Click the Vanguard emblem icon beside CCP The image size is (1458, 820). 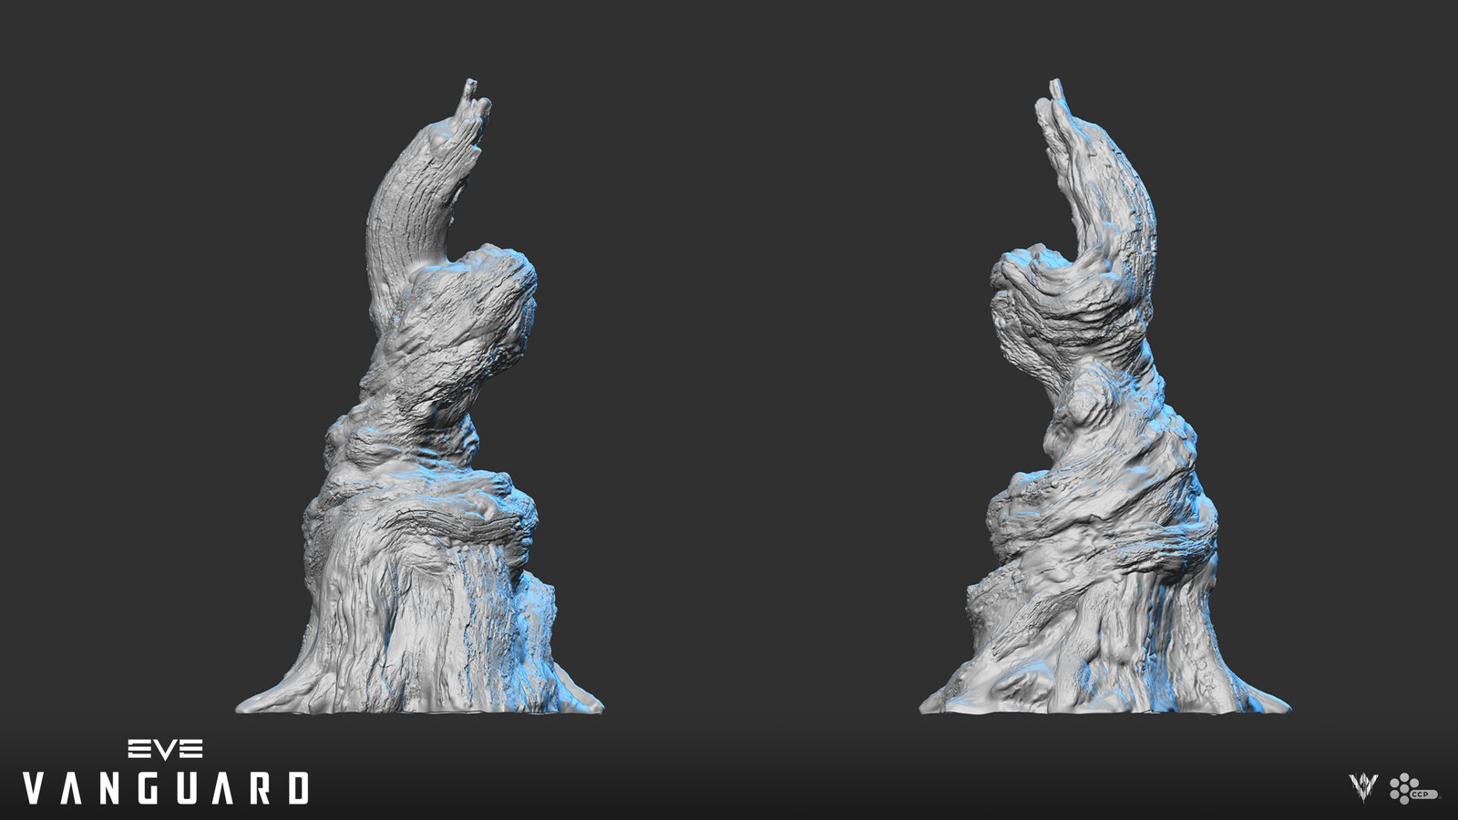click(1363, 788)
